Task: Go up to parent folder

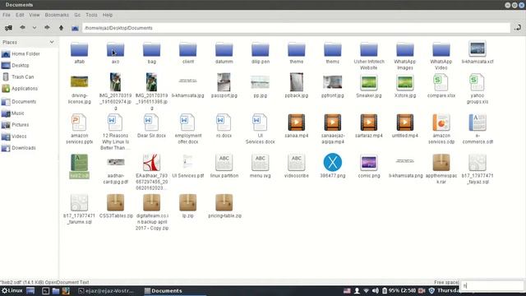Action: 61,28
